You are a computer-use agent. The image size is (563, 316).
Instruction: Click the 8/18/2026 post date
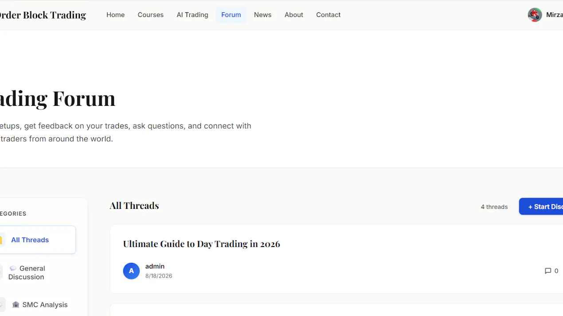(x=159, y=276)
